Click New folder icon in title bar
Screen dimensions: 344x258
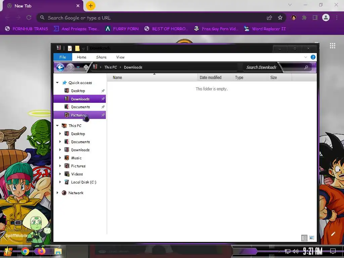[77, 48]
